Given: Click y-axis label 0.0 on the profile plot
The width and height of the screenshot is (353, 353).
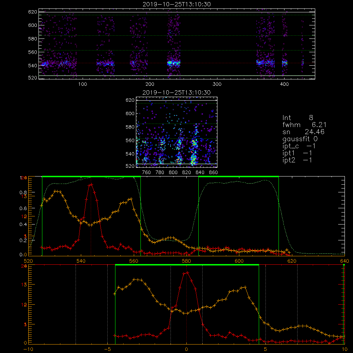Looking at the screenshot, I should coord(23,255).
